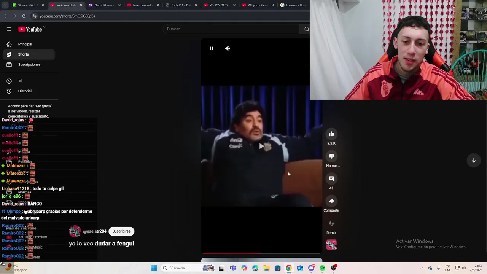Open the sound thumbnail below Remix
Image resolution: width=487 pixels, height=274 pixels.
pos(331,244)
